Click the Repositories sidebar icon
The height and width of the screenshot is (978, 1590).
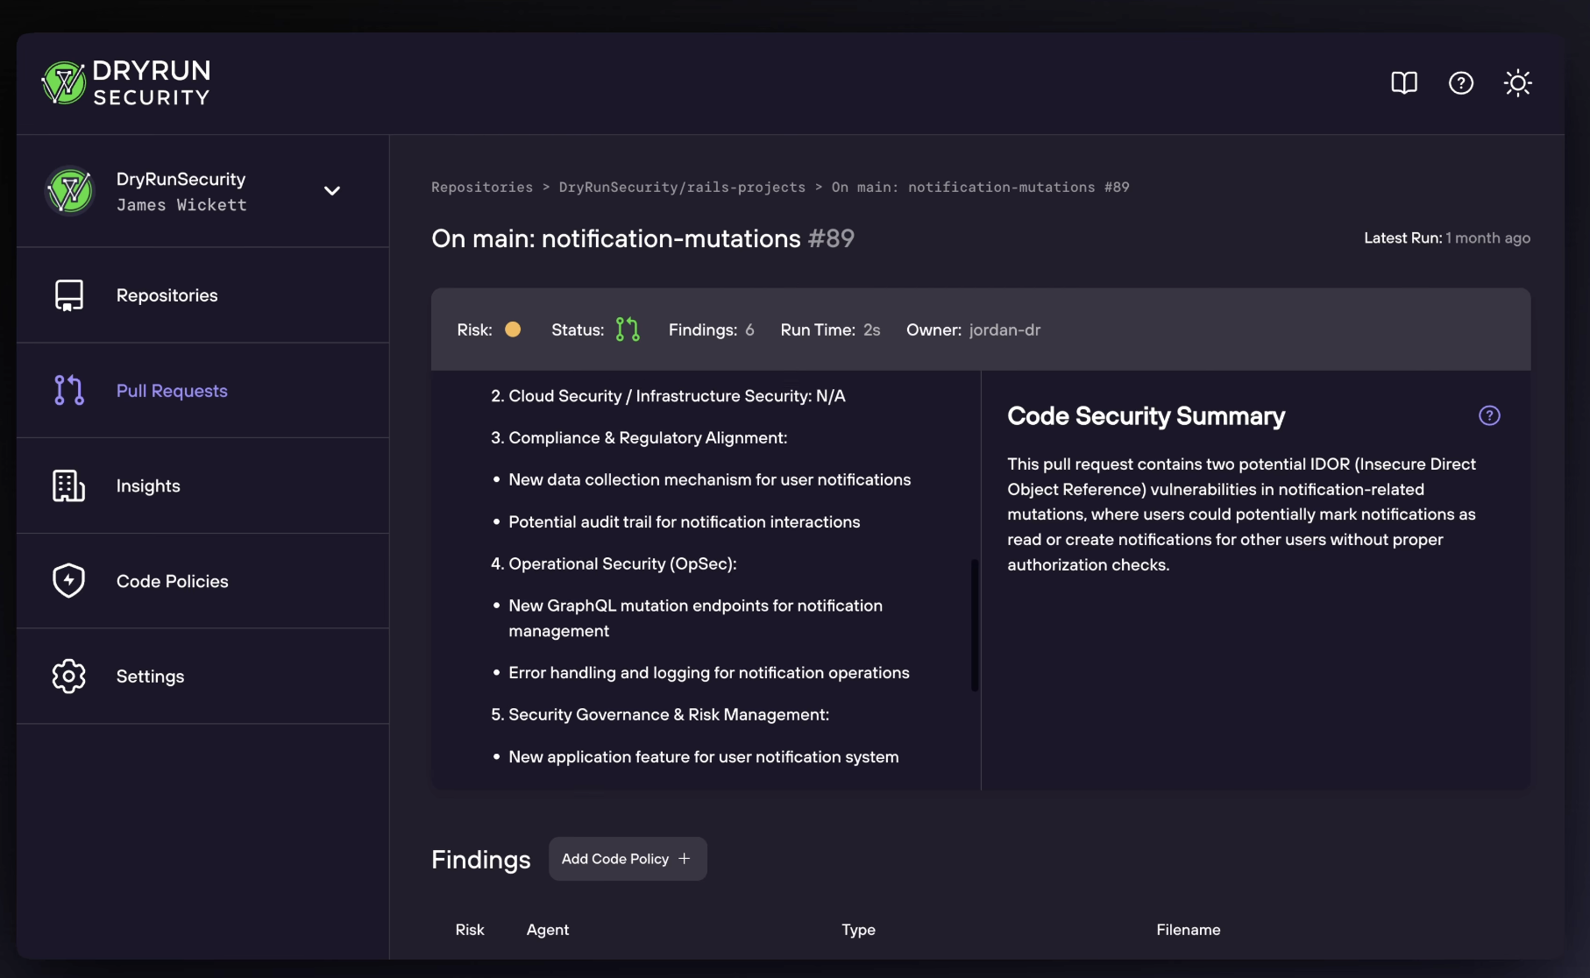69,295
